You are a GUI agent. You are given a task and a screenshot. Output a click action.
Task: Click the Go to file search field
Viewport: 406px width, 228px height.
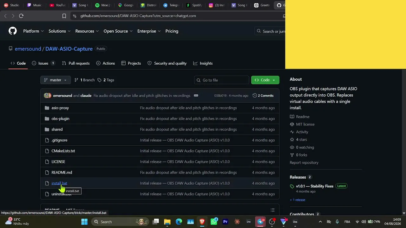(x=221, y=80)
